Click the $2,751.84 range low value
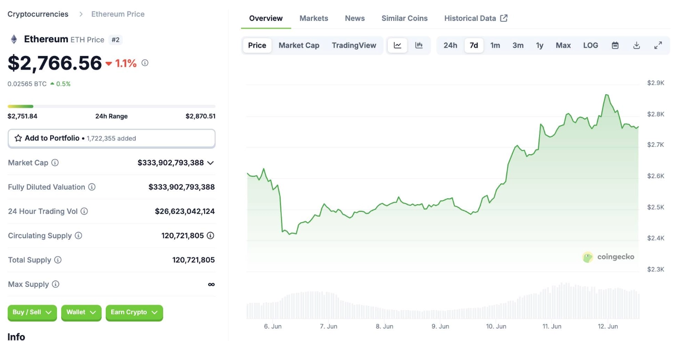The height and width of the screenshot is (341, 674). 22,116
